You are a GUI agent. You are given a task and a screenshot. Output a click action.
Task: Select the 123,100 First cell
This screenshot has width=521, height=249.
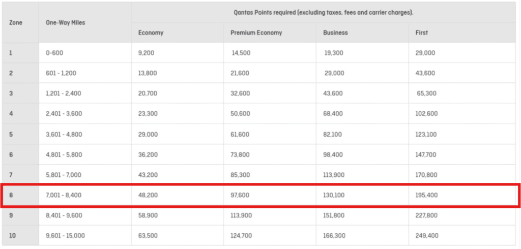point(462,134)
